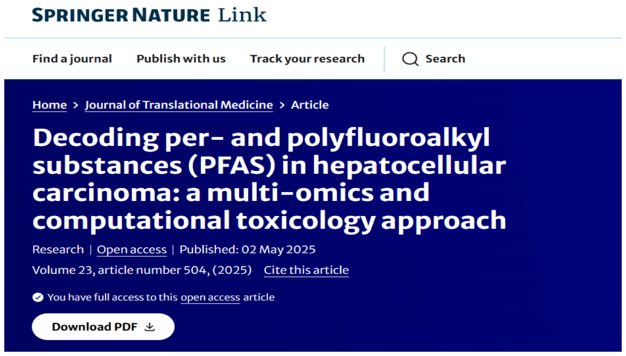Open Journal of Translational Medicine link
The image size is (626, 356).
(x=179, y=105)
